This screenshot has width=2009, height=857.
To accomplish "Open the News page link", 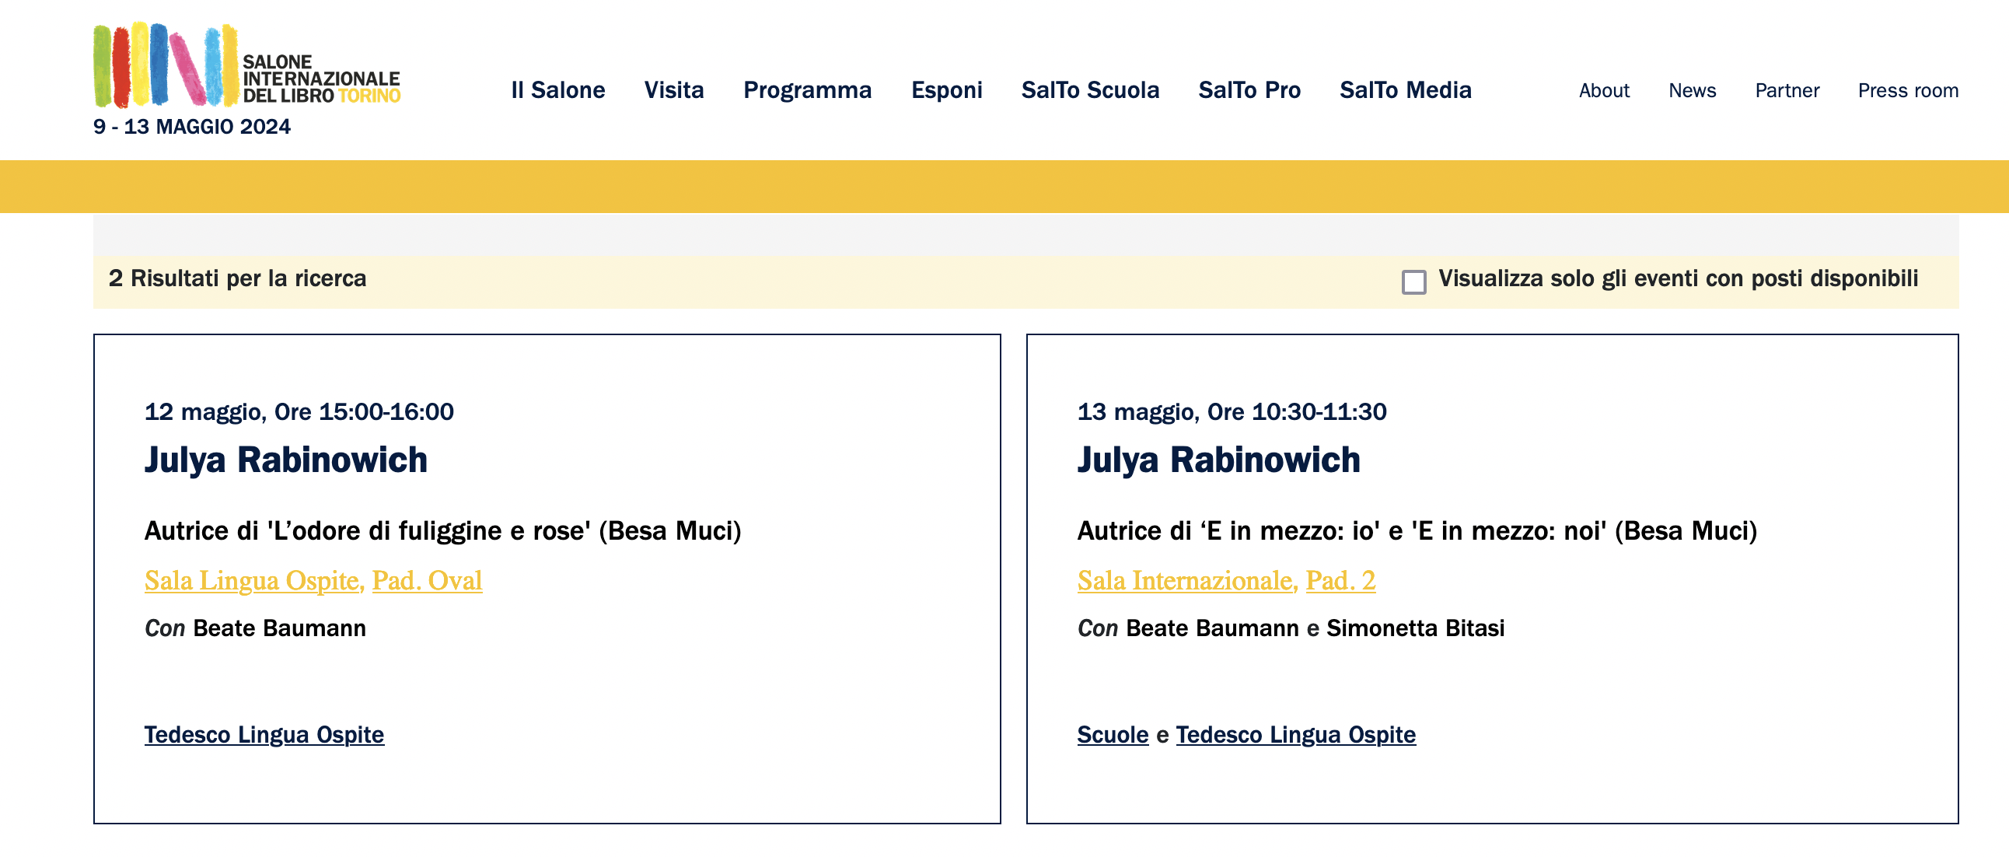I will [x=1692, y=90].
